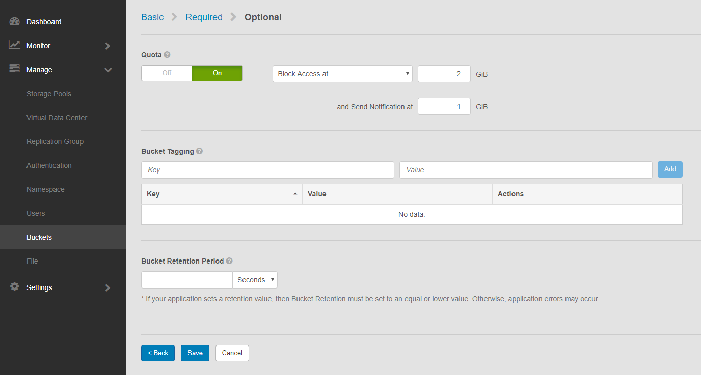Add the bucket tag
The width and height of the screenshot is (701, 375).
point(670,169)
